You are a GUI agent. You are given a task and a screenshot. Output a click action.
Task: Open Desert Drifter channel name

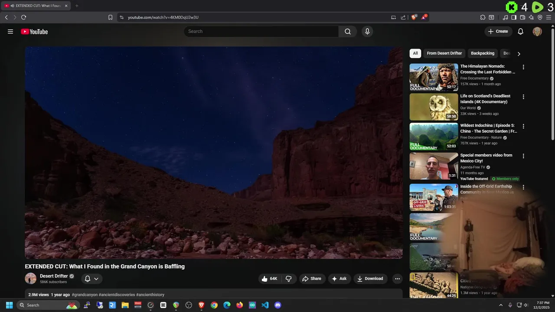point(54,276)
